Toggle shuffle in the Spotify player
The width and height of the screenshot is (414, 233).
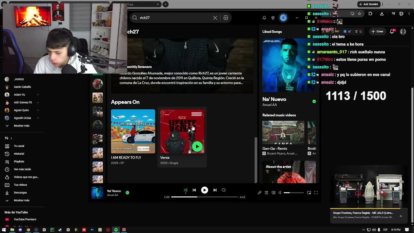[x=186, y=190]
